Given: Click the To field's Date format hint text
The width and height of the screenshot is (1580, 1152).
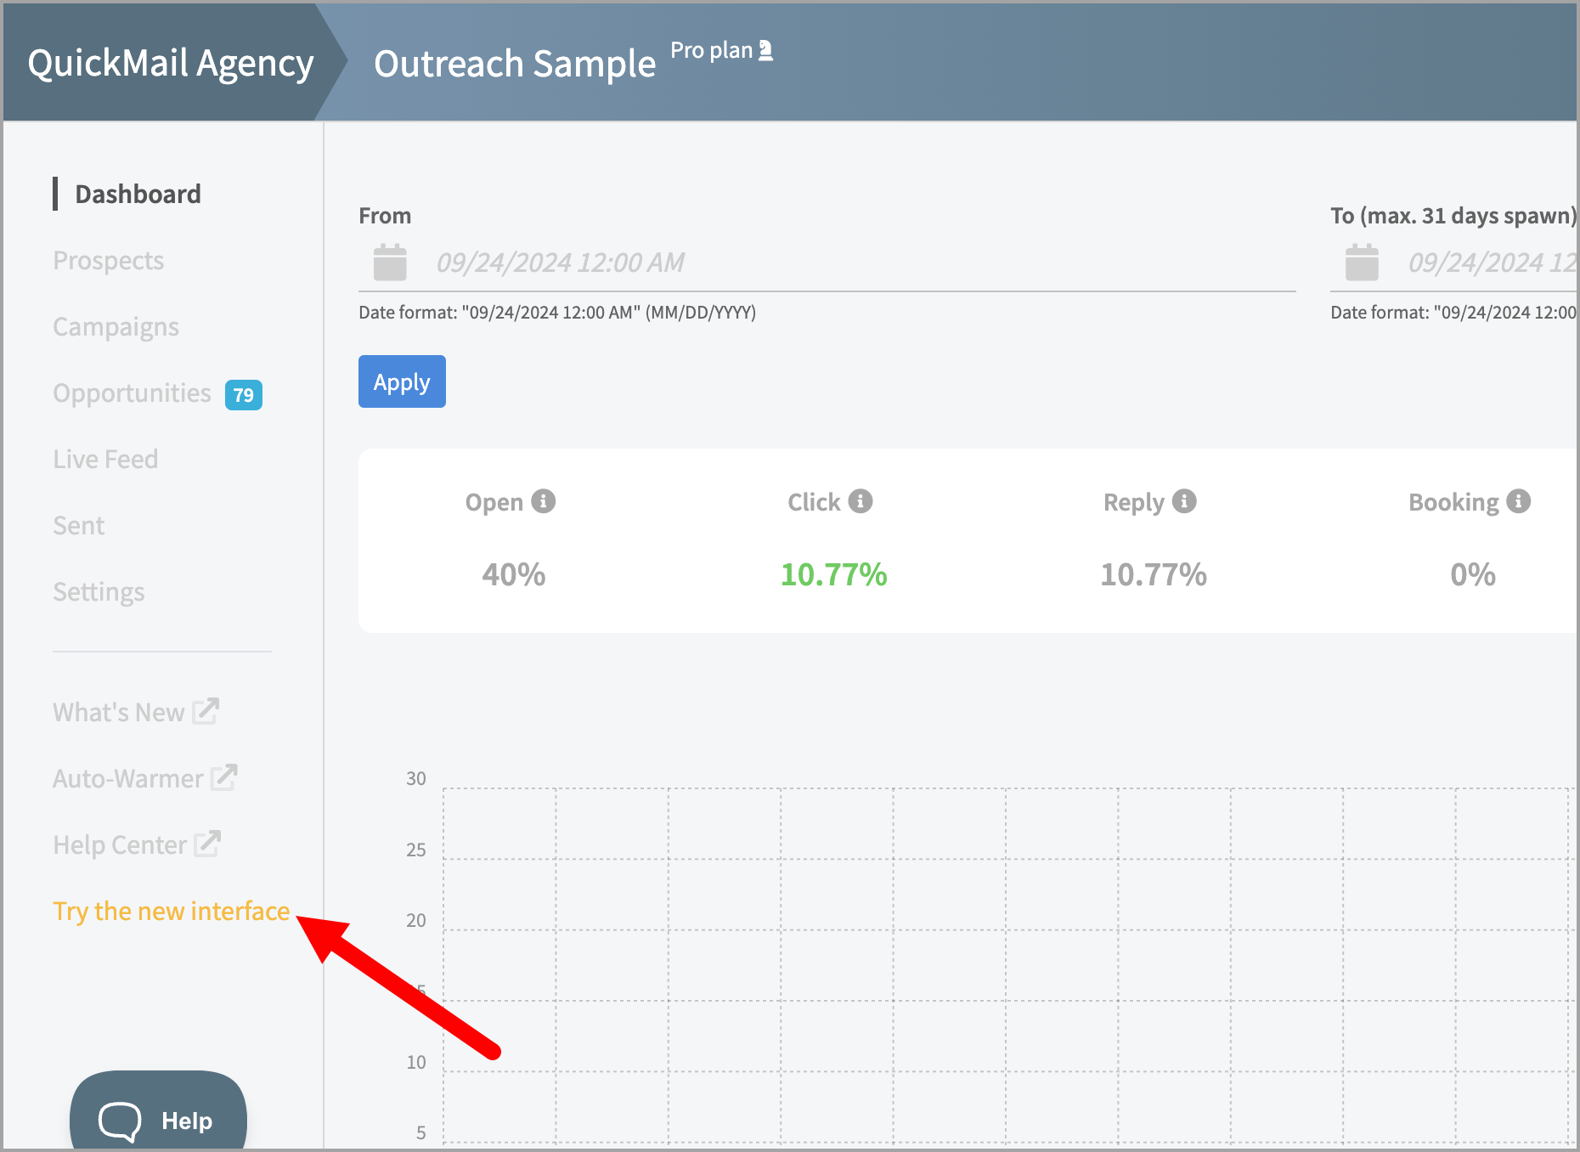Looking at the screenshot, I should [x=1453, y=313].
